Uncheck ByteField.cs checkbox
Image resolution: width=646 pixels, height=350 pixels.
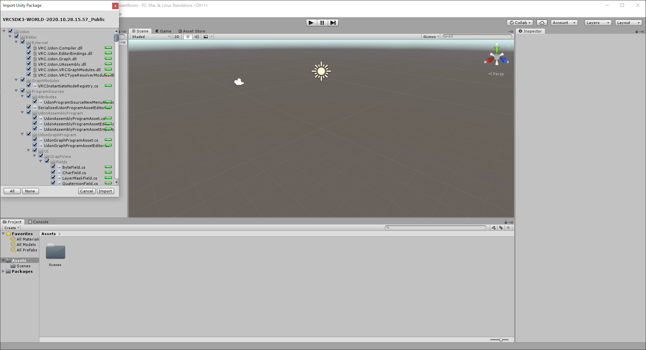(x=53, y=167)
